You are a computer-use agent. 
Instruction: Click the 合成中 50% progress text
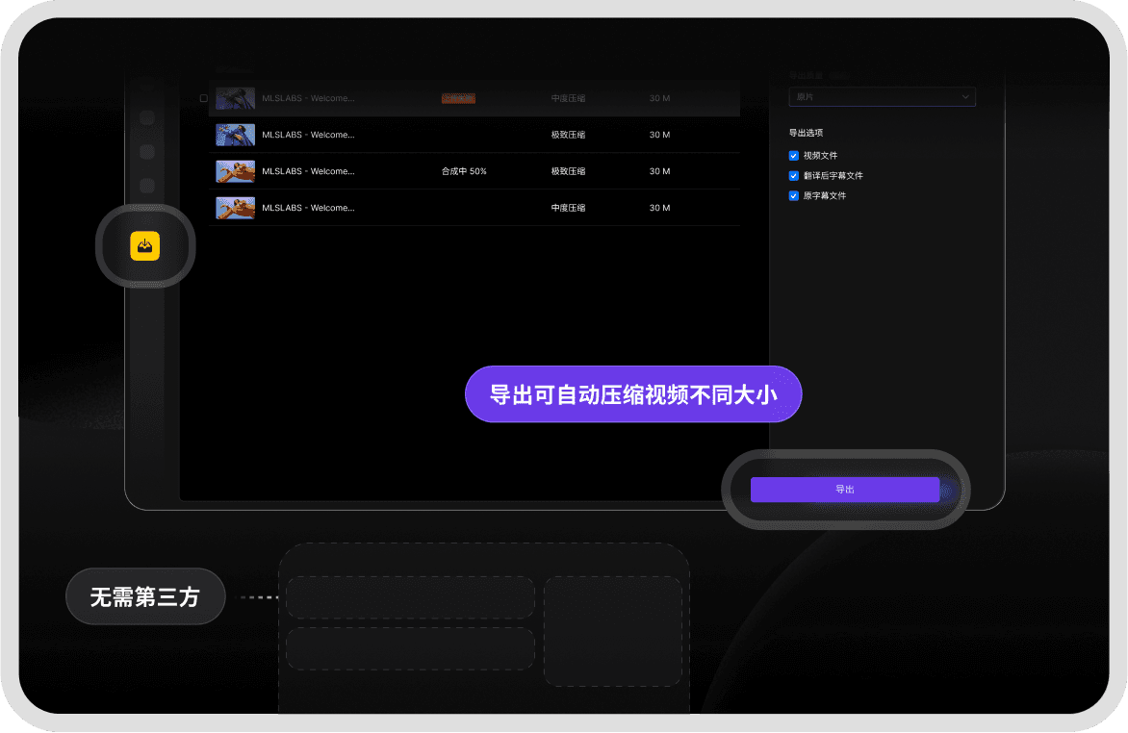464,171
